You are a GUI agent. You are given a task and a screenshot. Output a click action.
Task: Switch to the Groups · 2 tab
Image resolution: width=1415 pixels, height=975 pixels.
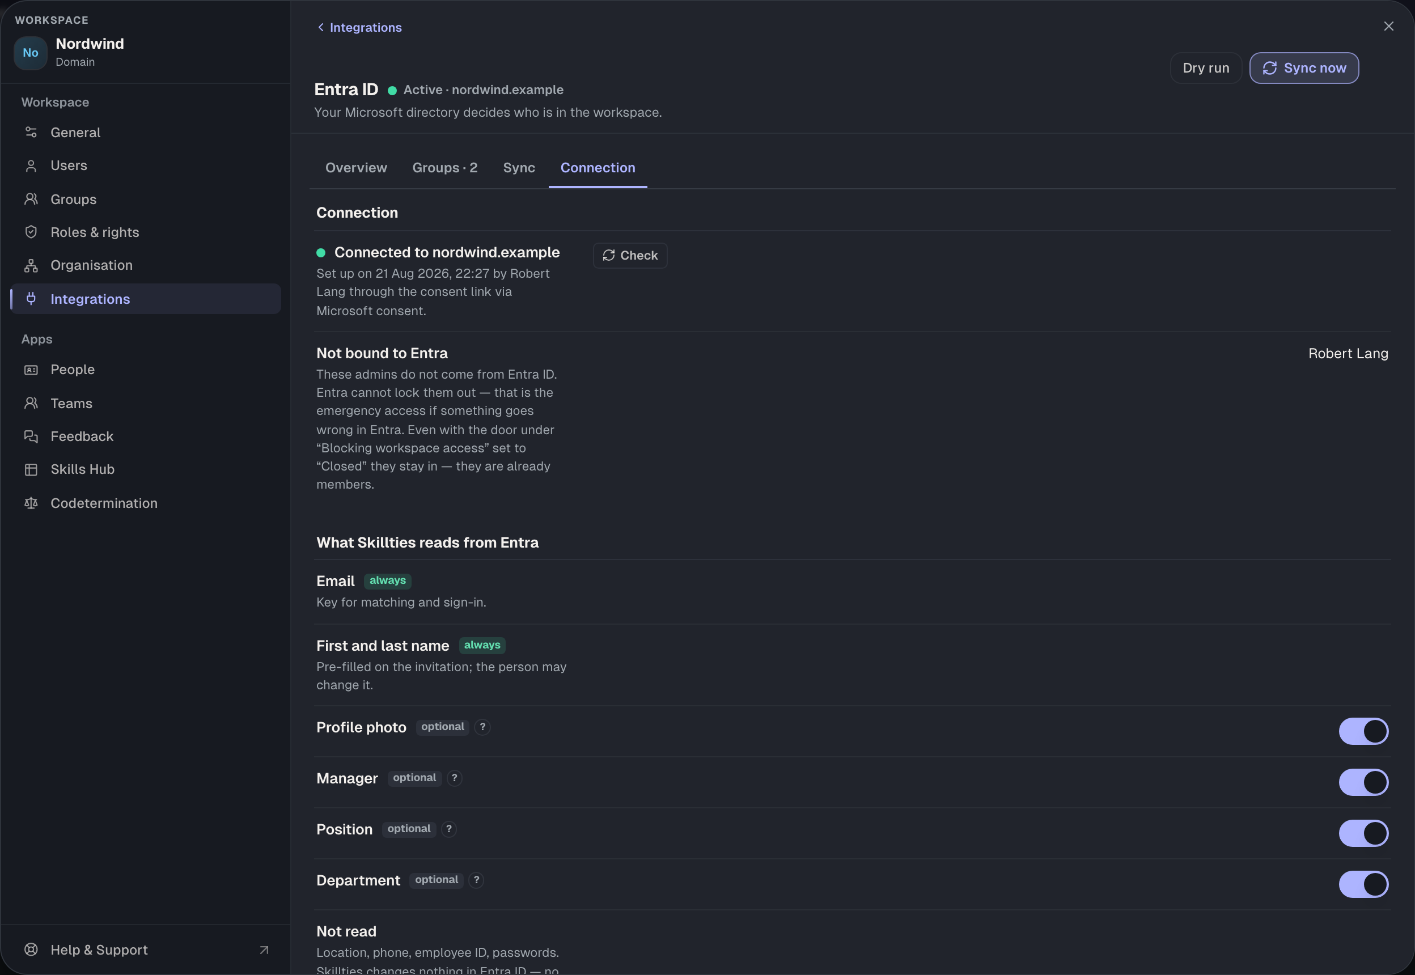click(445, 167)
